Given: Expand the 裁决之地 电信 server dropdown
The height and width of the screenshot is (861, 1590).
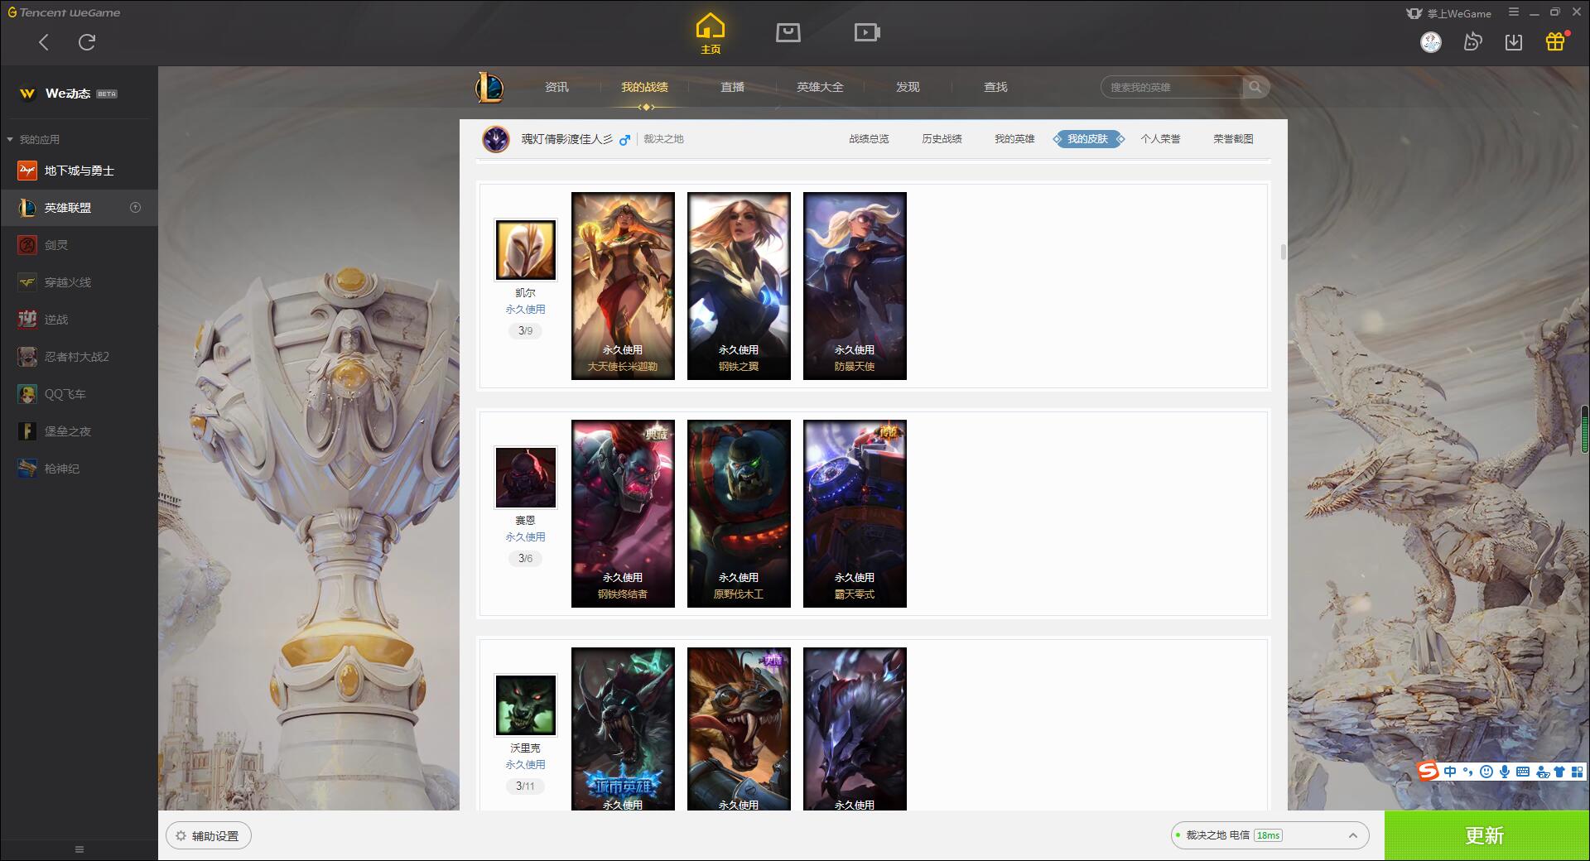Looking at the screenshot, I should coord(1270,835).
